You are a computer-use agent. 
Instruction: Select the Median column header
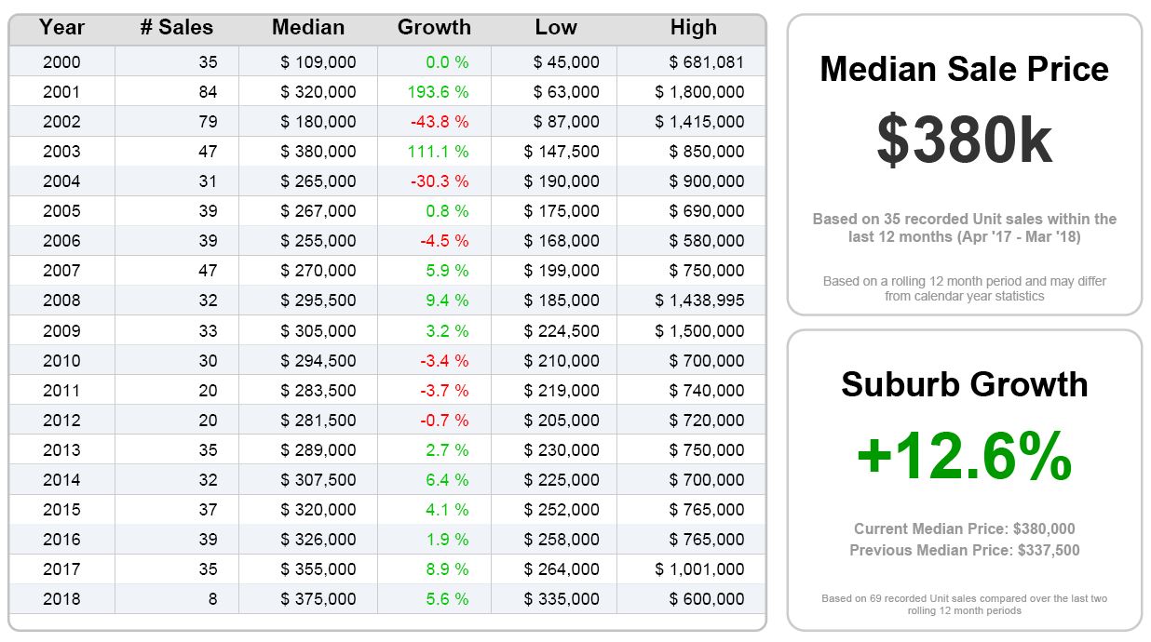(x=308, y=28)
